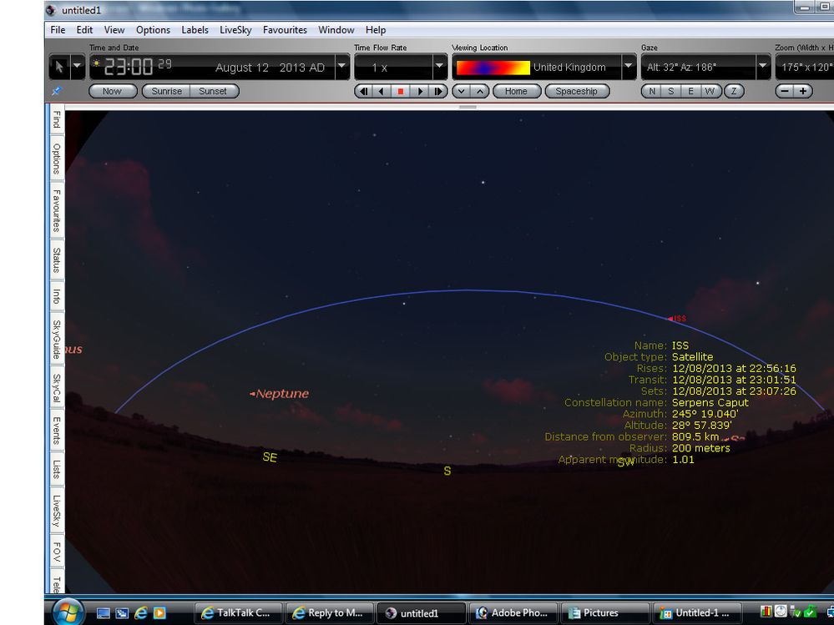The image size is (834, 625).
Task: Set time to Now
Action: [x=112, y=92]
